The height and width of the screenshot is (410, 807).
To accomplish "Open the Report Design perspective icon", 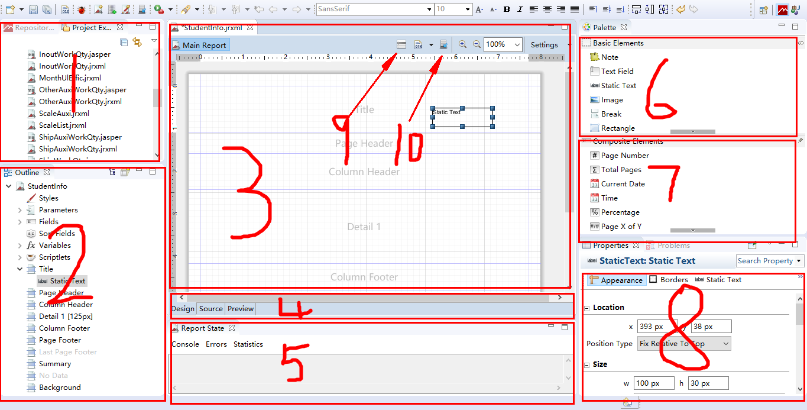I will (783, 9).
